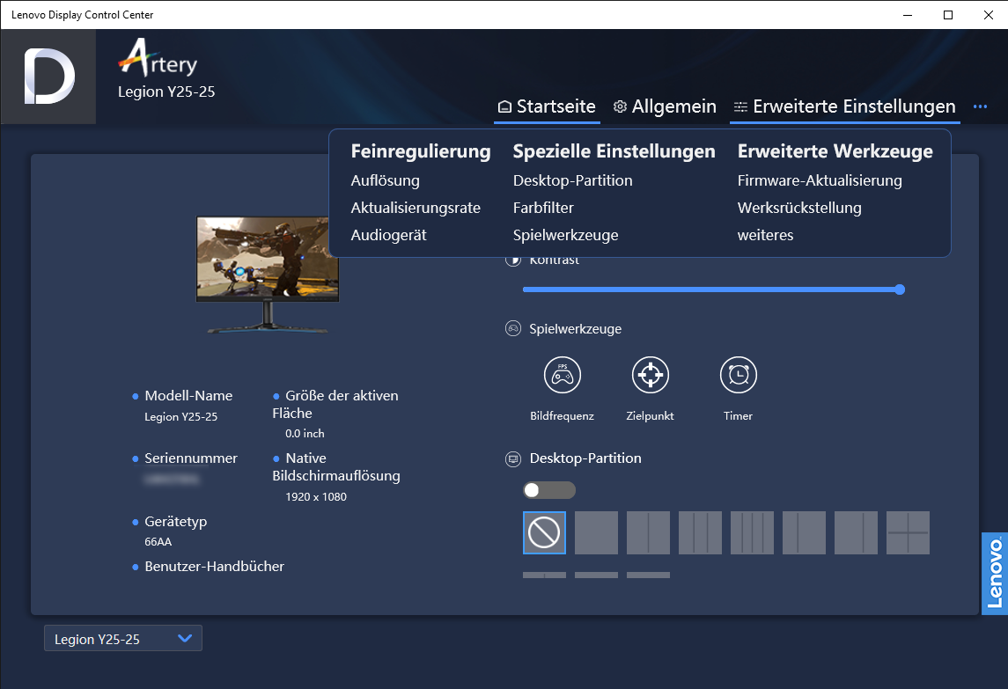Select the no-partition layout icon
This screenshot has width=1008, height=689.
[545, 533]
